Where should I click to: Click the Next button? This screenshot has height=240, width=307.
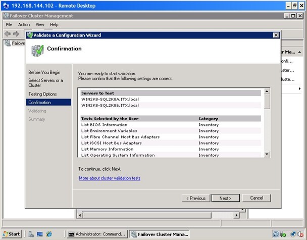[226, 198]
